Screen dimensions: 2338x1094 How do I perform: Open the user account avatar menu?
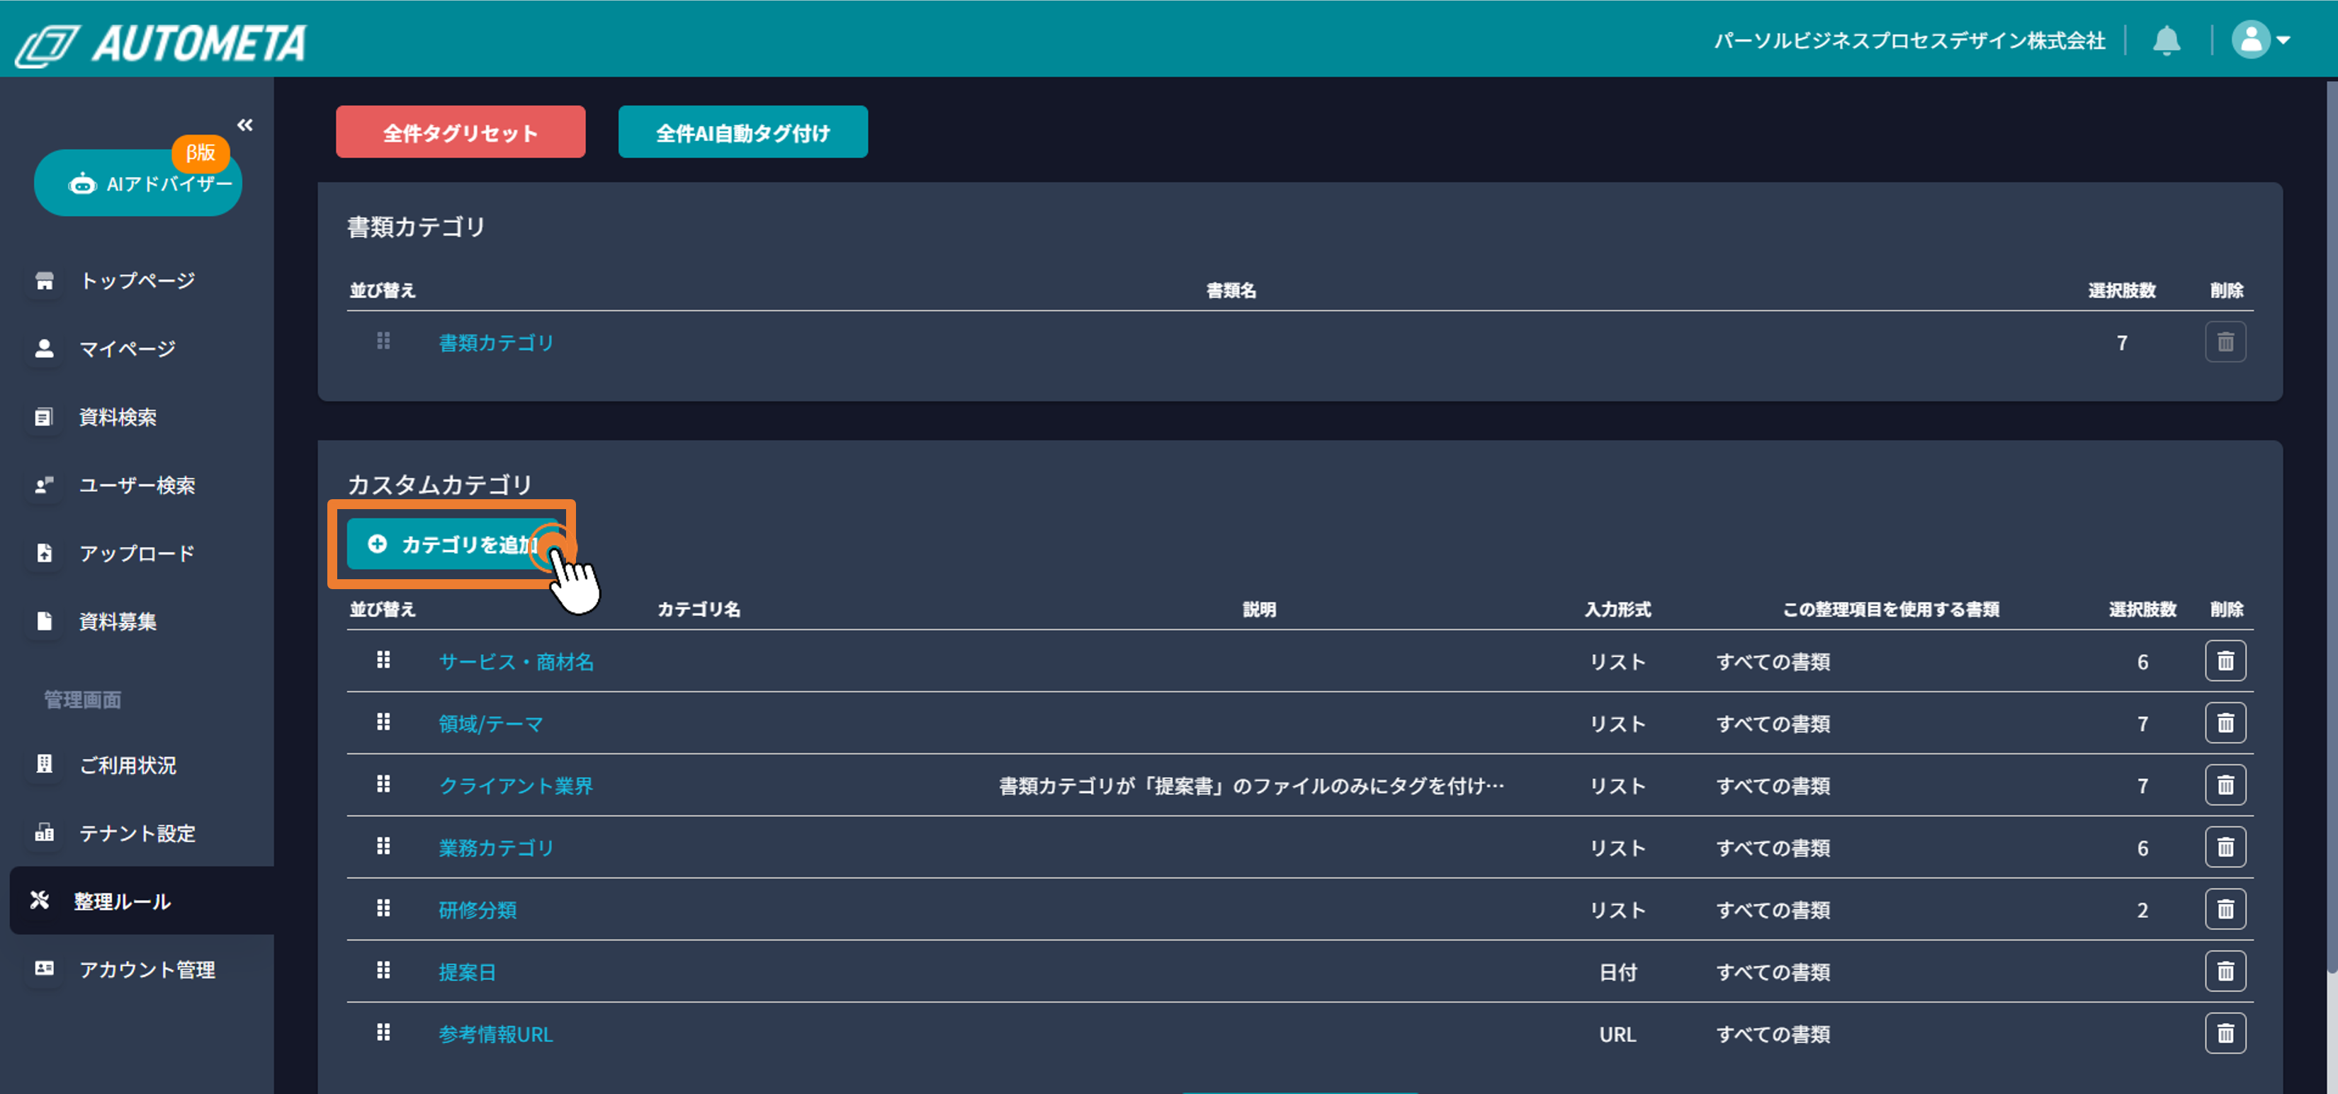[x=2261, y=40]
